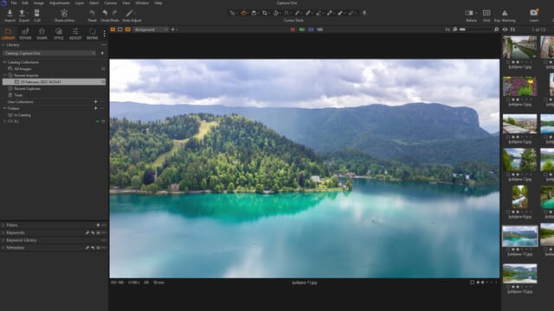Screen dimensions: 554x311
Task: Click the green color tag swatch
Action: coord(302,29)
